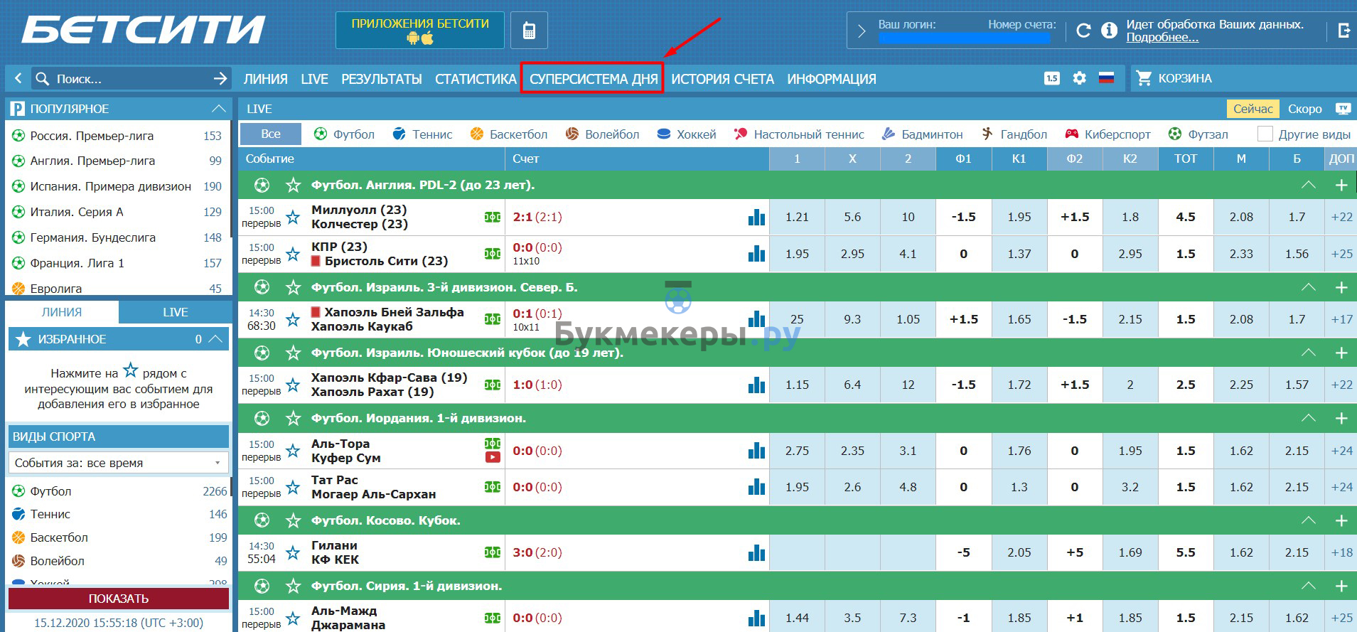Open match tracker icon for Миллуолл (23)
The height and width of the screenshot is (632, 1357).
(493, 217)
